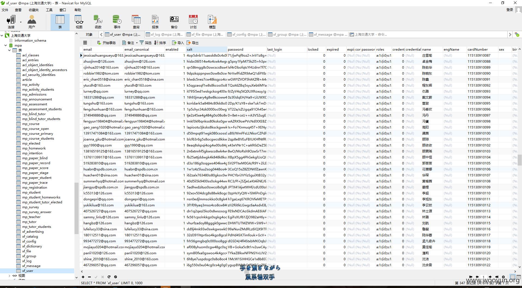Viewport: 522px width, 288px height.
Task: Go to the first record page
Action: (x=470, y=277)
